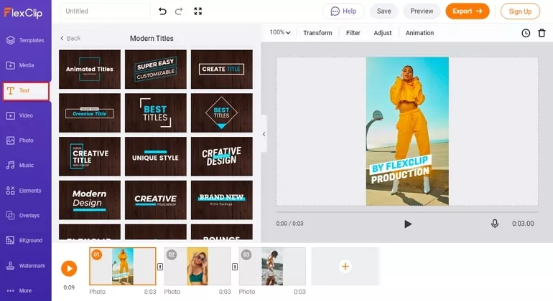Click transition icon between scenes 02 and 03
553x301 pixels.
coord(235,267)
